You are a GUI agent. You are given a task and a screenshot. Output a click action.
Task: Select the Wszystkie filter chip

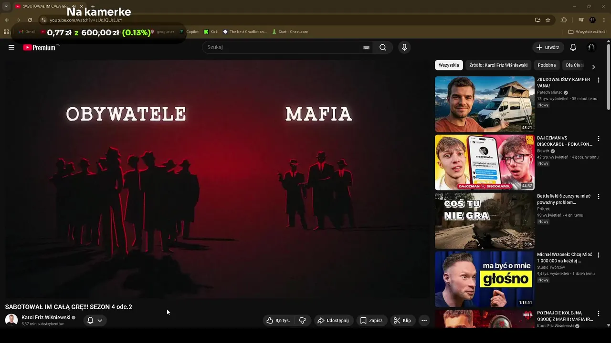pyautogui.click(x=449, y=65)
